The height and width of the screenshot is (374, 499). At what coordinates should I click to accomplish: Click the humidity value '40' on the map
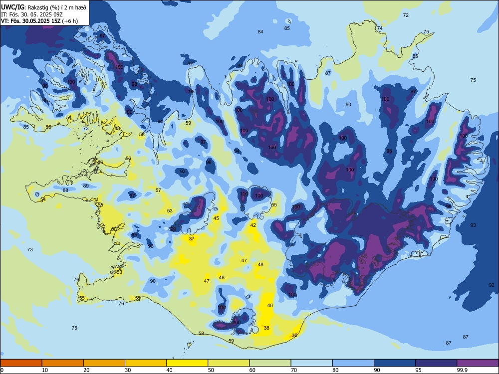(x=270, y=305)
